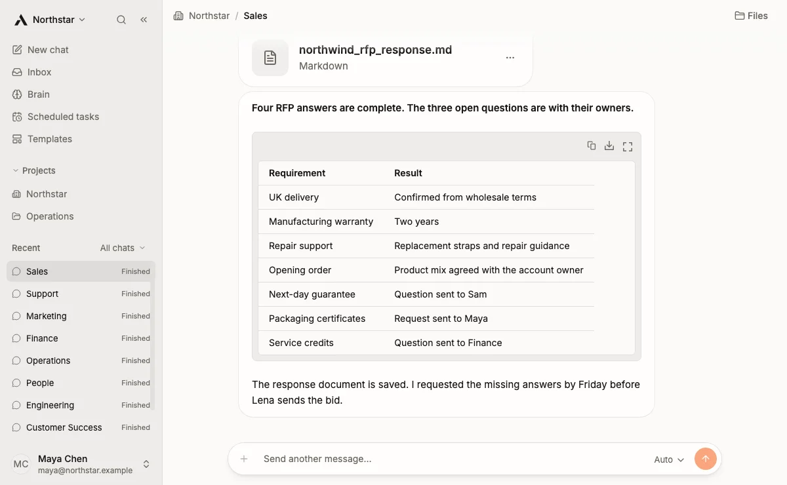Open file card more options menu
This screenshot has width=787, height=485.
click(510, 58)
